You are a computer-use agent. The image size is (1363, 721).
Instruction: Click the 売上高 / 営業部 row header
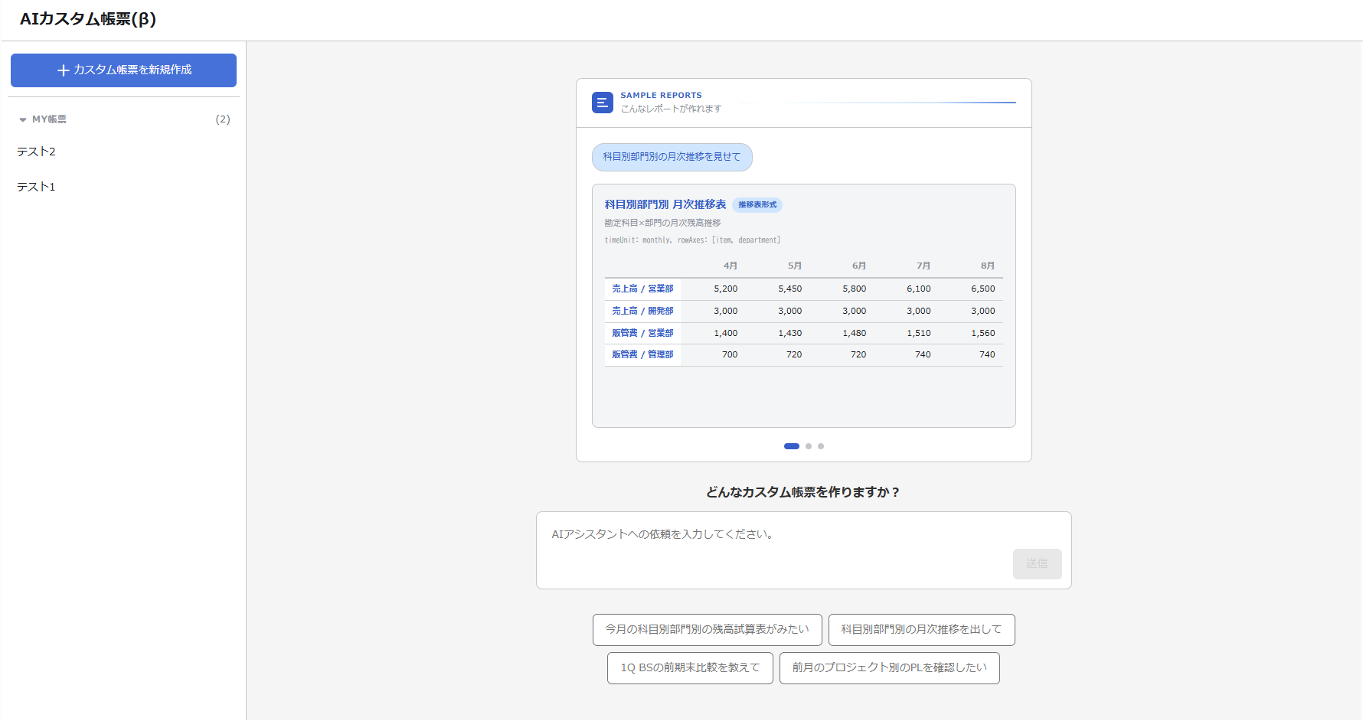(642, 289)
